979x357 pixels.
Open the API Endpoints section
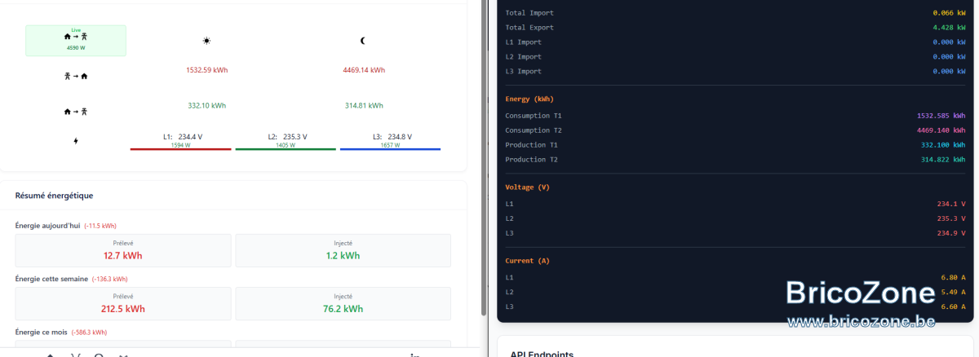[x=542, y=354]
